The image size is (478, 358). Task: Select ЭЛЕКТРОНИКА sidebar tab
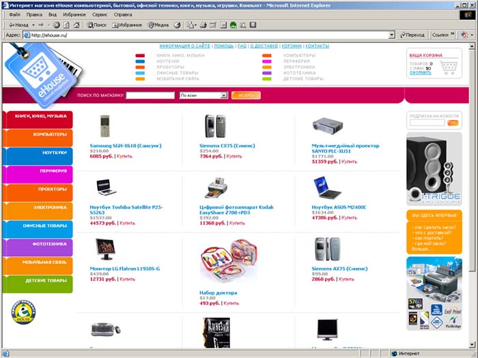click(38, 211)
